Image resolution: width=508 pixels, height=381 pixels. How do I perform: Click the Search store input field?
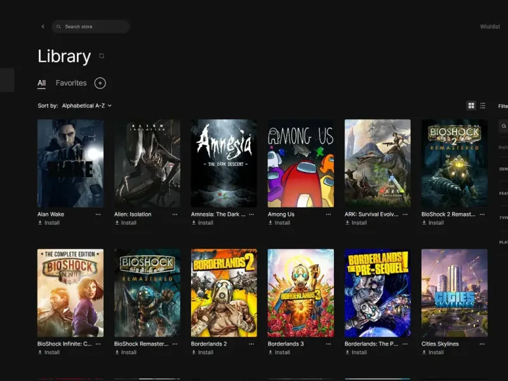[x=91, y=27]
